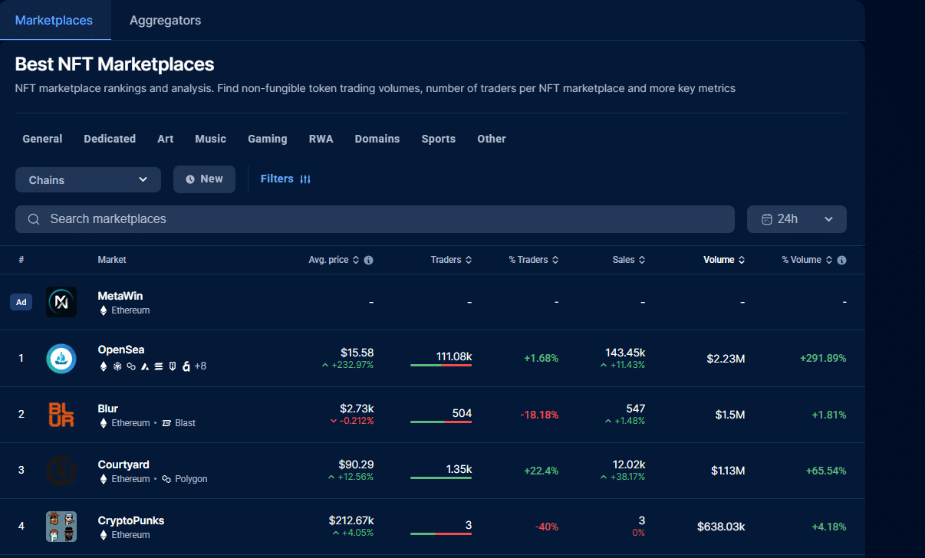925x558 pixels.
Task: Click OpenSea's BNB Chain cube icon
Action: (118, 366)
